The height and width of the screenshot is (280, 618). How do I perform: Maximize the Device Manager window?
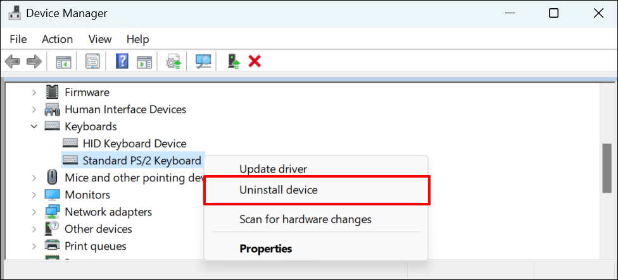(553, 14)
